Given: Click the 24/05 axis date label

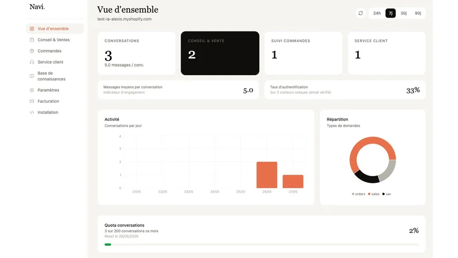Looking at the screenshot, I should point(215,191).
